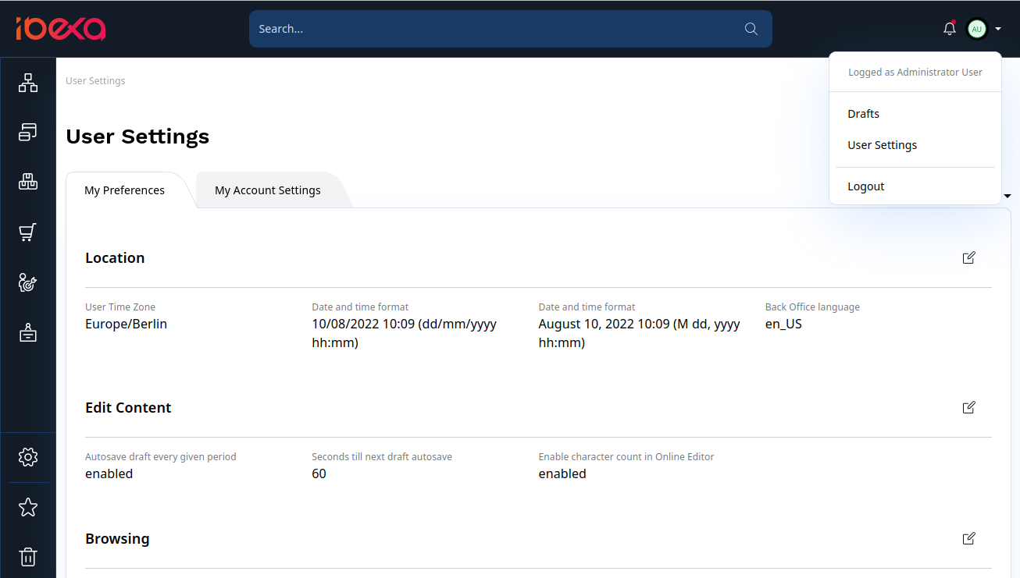The width and height of the screenshot is (1020, 578).
Task: Open the product catalog boxes icon
Action: click(x=28, y=182)
